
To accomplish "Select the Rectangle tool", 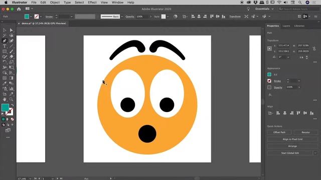I will click(x=5, y=51).
